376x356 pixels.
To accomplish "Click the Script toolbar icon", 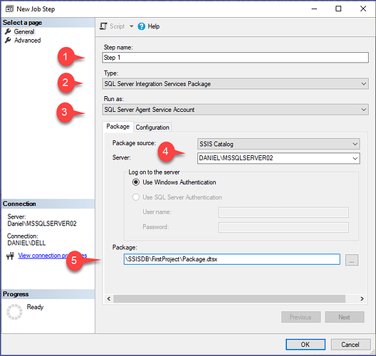I will tap(103, 26).
